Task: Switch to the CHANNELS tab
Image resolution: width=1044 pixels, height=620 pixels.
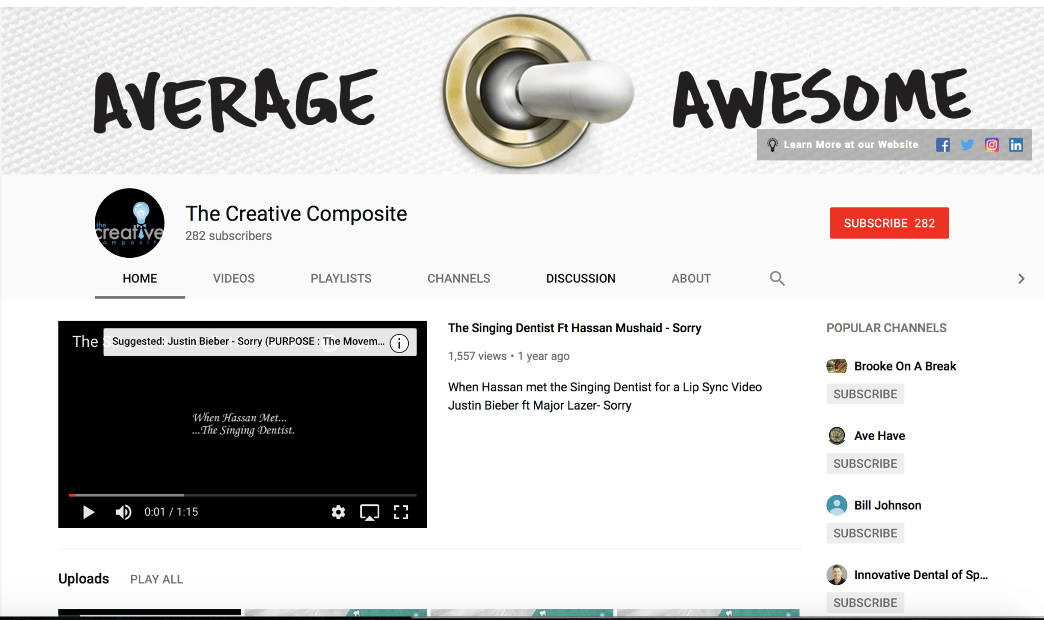Action: 459,279
